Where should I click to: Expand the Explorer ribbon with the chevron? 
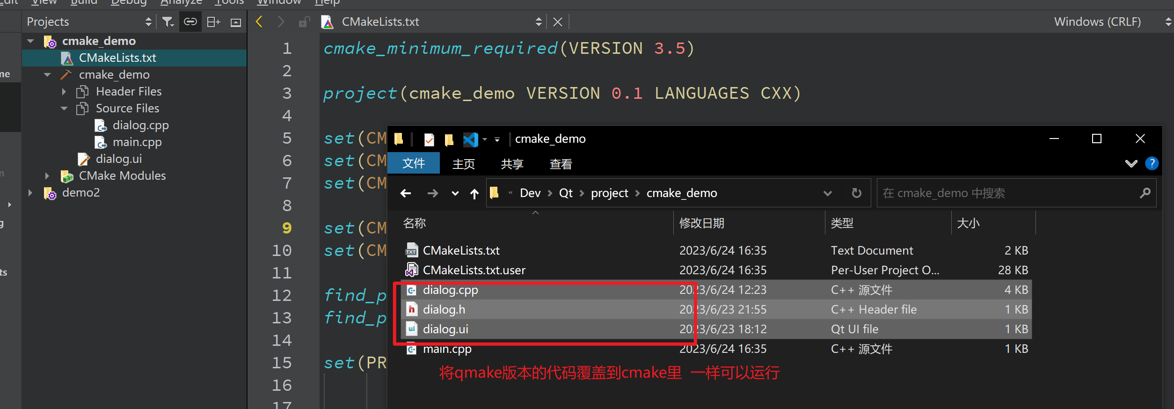point(1131,164)
